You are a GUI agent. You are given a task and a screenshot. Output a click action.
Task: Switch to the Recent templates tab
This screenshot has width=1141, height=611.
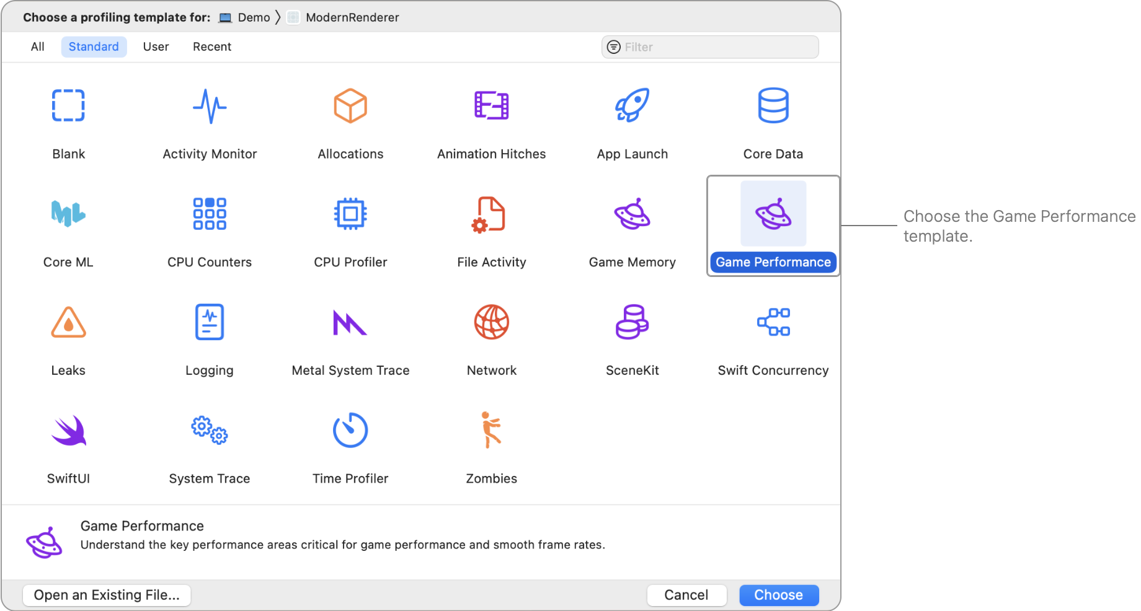click(x=211, y=46)
